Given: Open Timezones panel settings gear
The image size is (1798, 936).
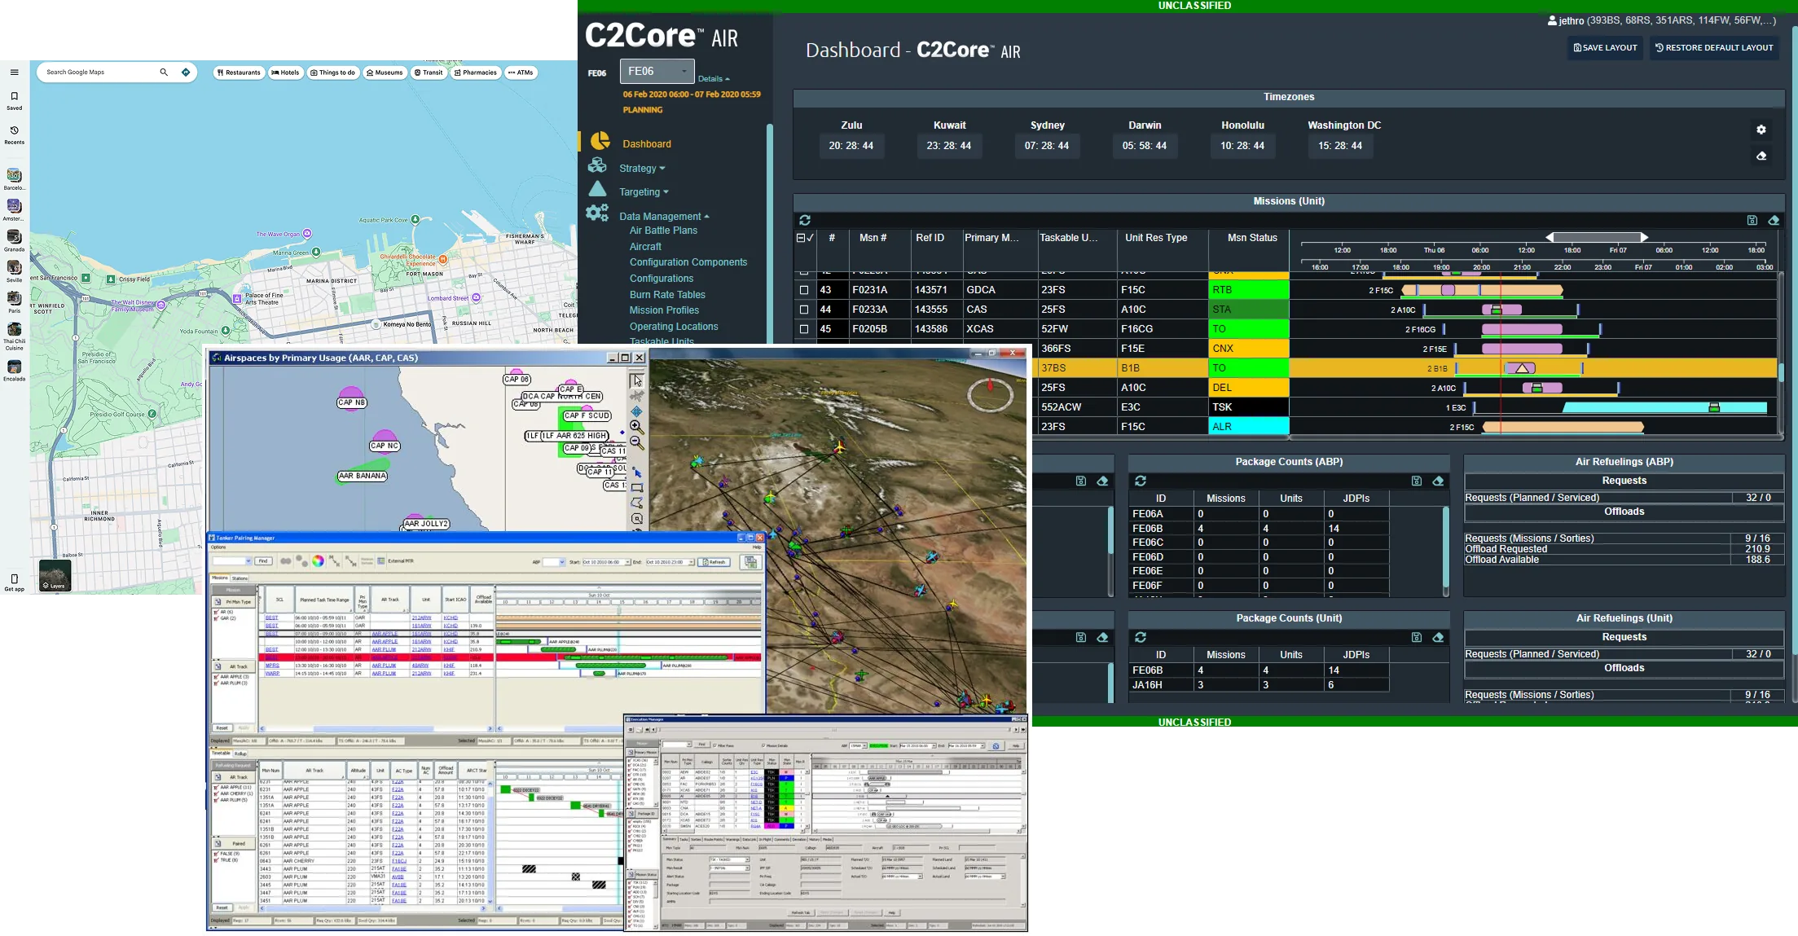Looking at the screenshot, I should pyautogui.click(x=1761, y=130).
